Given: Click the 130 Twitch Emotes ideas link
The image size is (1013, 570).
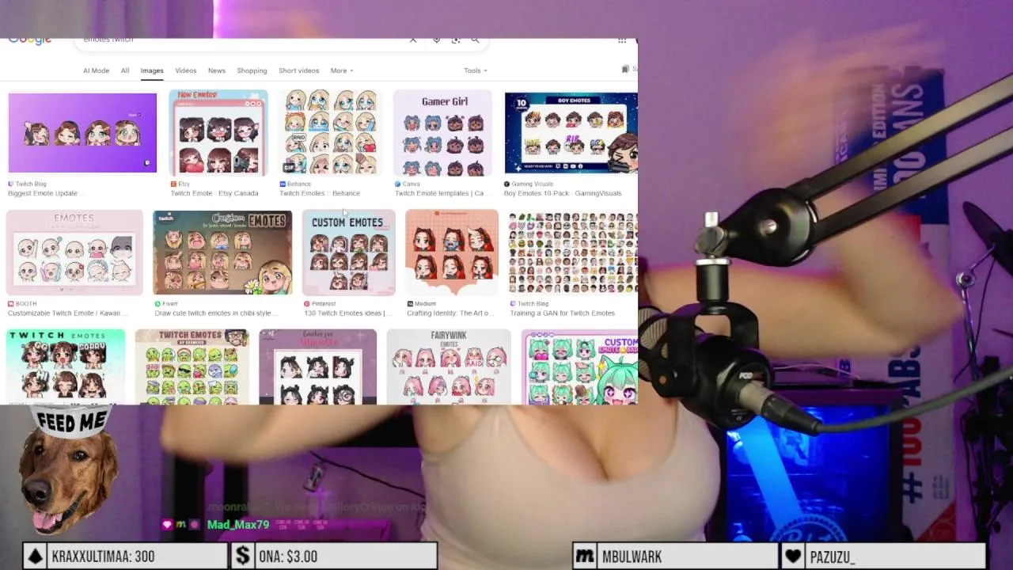Looking at the screenshot, I should 346,313.
